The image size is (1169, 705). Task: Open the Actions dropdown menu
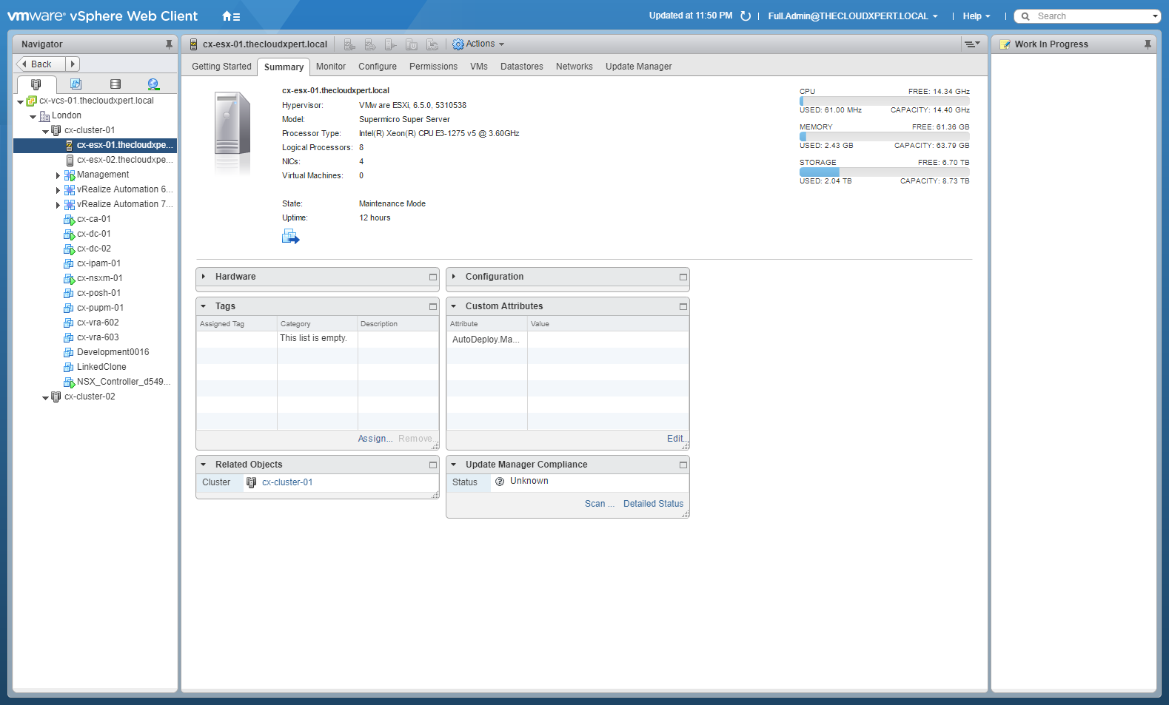pos(479,44)
